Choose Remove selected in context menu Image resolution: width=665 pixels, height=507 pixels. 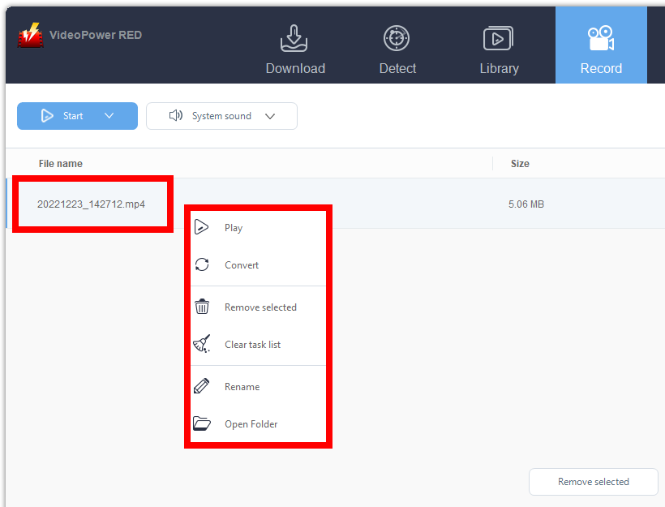point(258,307)
